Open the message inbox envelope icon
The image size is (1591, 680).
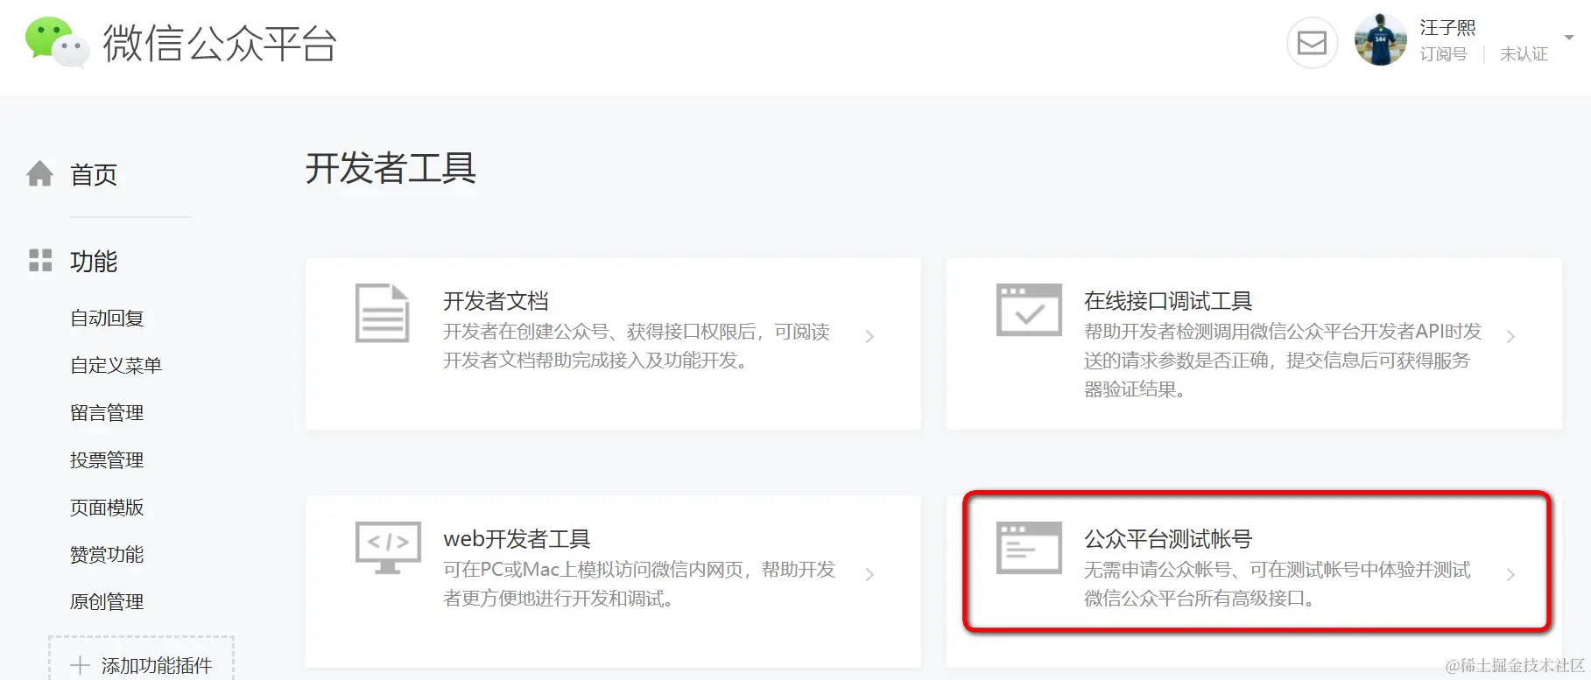point(1312,42)
